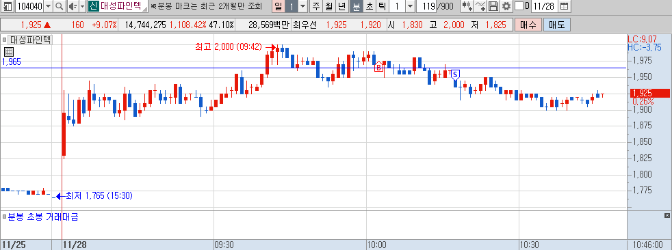Click the change rate +9.07% value
672x250 pixels.
[104, 25]
